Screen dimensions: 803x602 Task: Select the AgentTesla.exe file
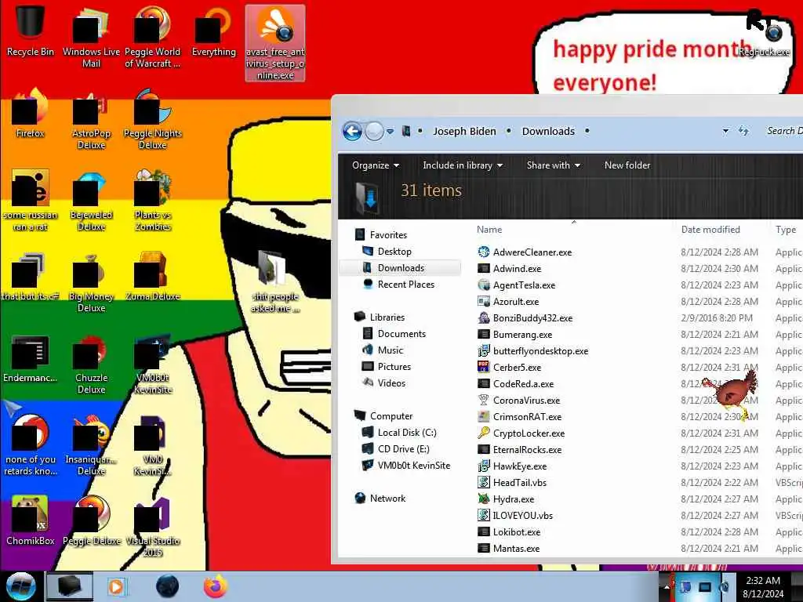(x=524, y=285)
